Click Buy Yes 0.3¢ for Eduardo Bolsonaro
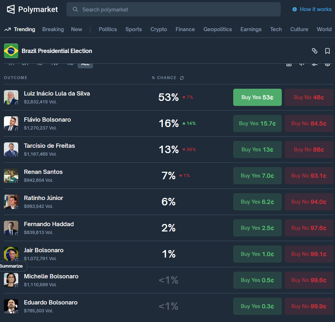The image size is (335, 322). click(257, 306)
